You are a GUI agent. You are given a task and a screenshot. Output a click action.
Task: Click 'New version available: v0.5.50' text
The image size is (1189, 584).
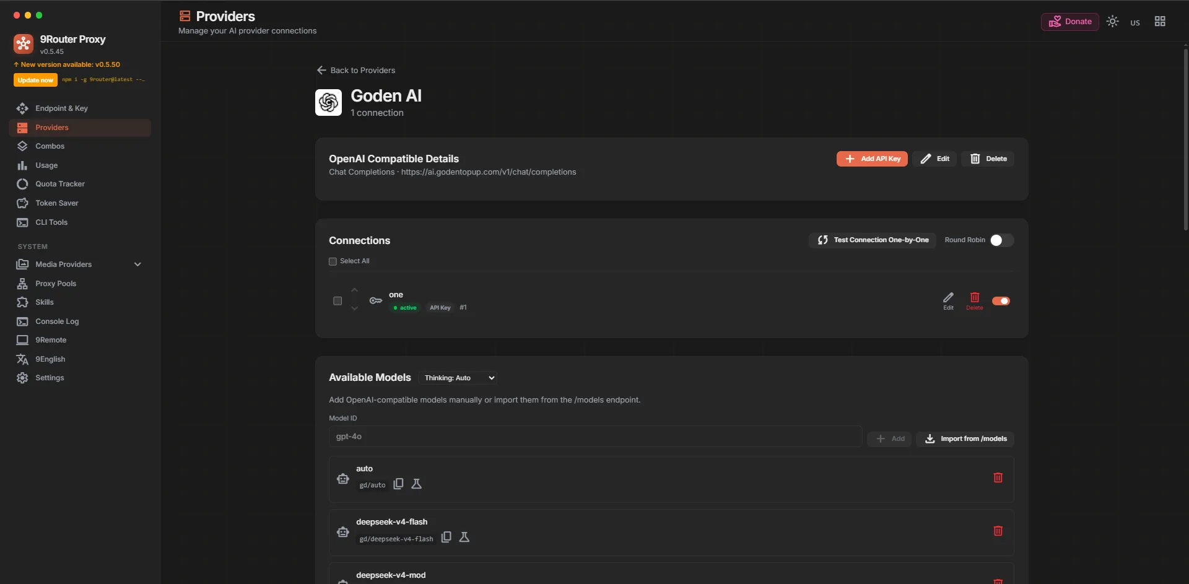(x=67, y=64)
